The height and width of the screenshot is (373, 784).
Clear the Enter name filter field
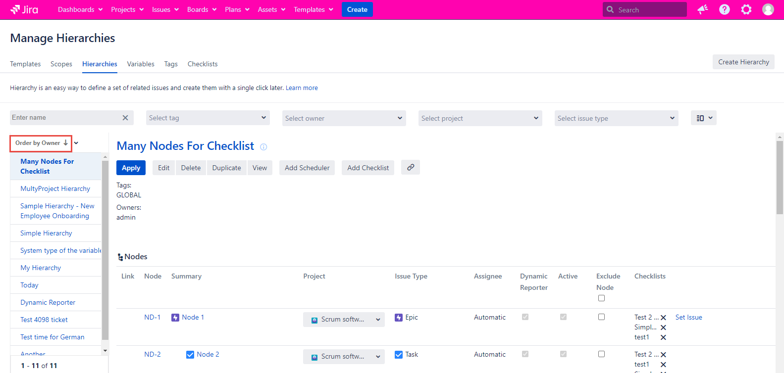tap(125, 118)
